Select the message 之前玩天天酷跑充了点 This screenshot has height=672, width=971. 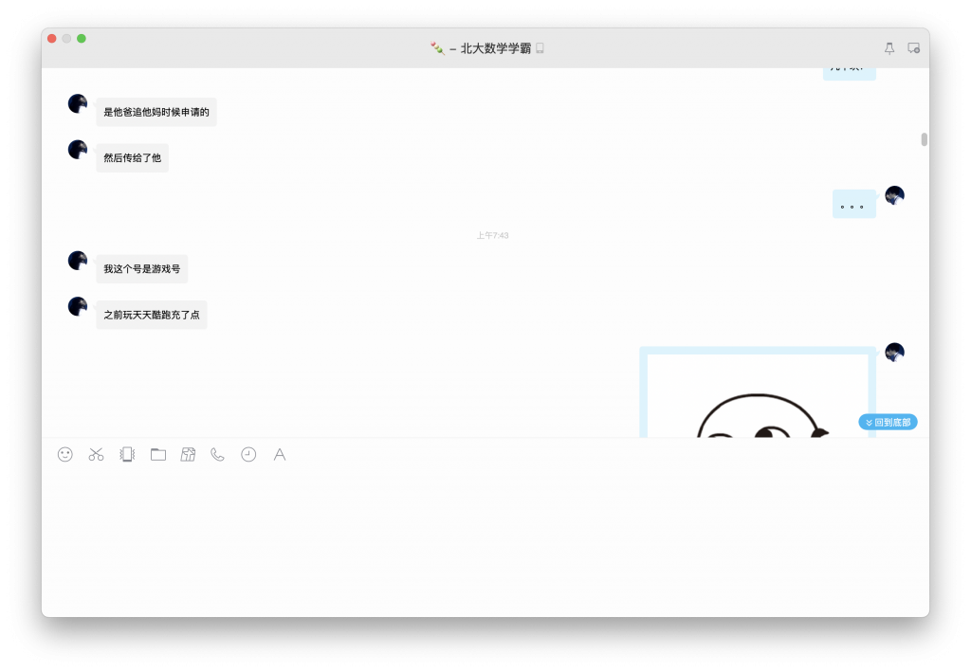pyautogui.click(x=151, y=314)
